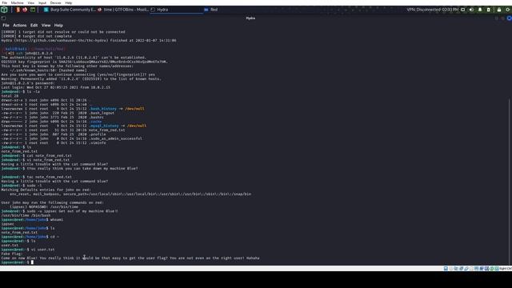Open terminal emulator launcher in panel
Screen dimensions: 512x288
point(33,10)
